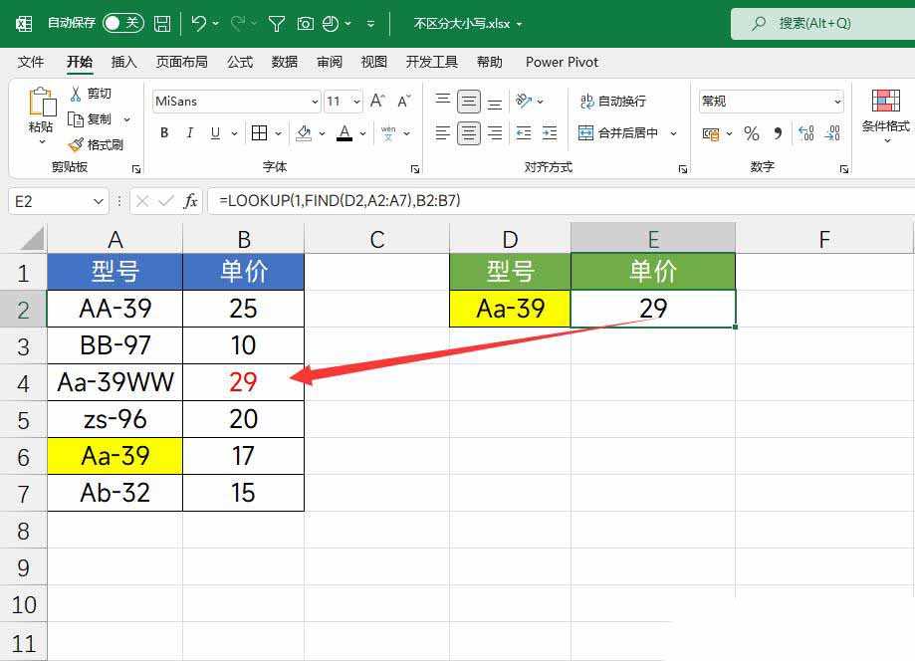915x661 pixels.
Task: Click the Increase Font Size icon
Action: coord(377,102)
